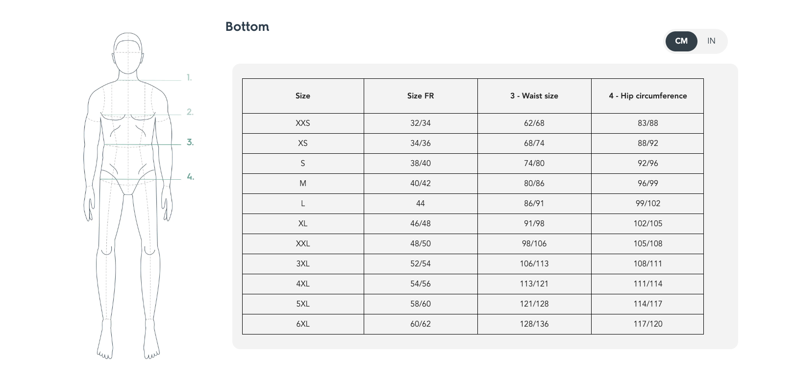Click the 46/48 Size FR cell
Viewport: 796px width, 382px height.
click(x=421, y=223)
